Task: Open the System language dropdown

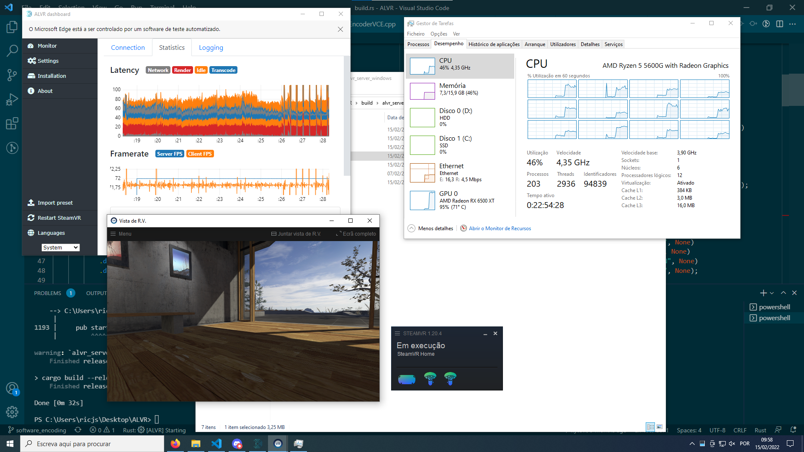Action: tap(60, 248)
